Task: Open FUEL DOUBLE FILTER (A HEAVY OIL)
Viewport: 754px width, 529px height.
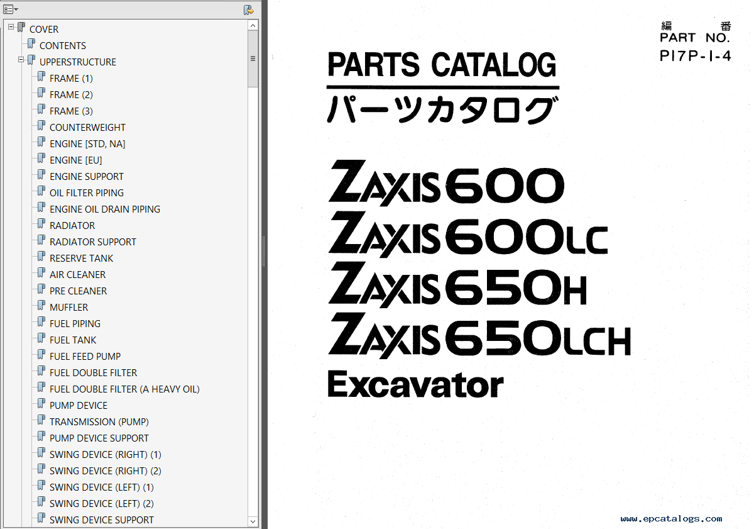Action: 124,389
